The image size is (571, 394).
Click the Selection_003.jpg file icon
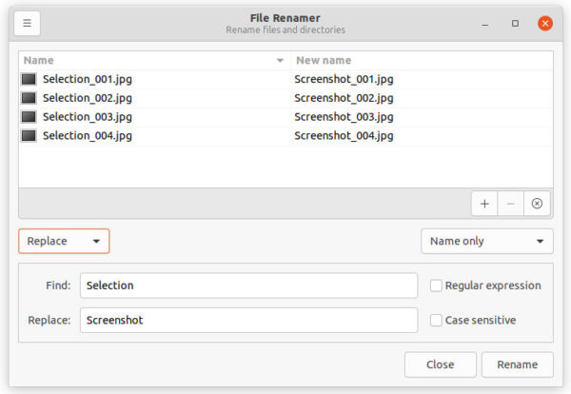click(29, 117)
